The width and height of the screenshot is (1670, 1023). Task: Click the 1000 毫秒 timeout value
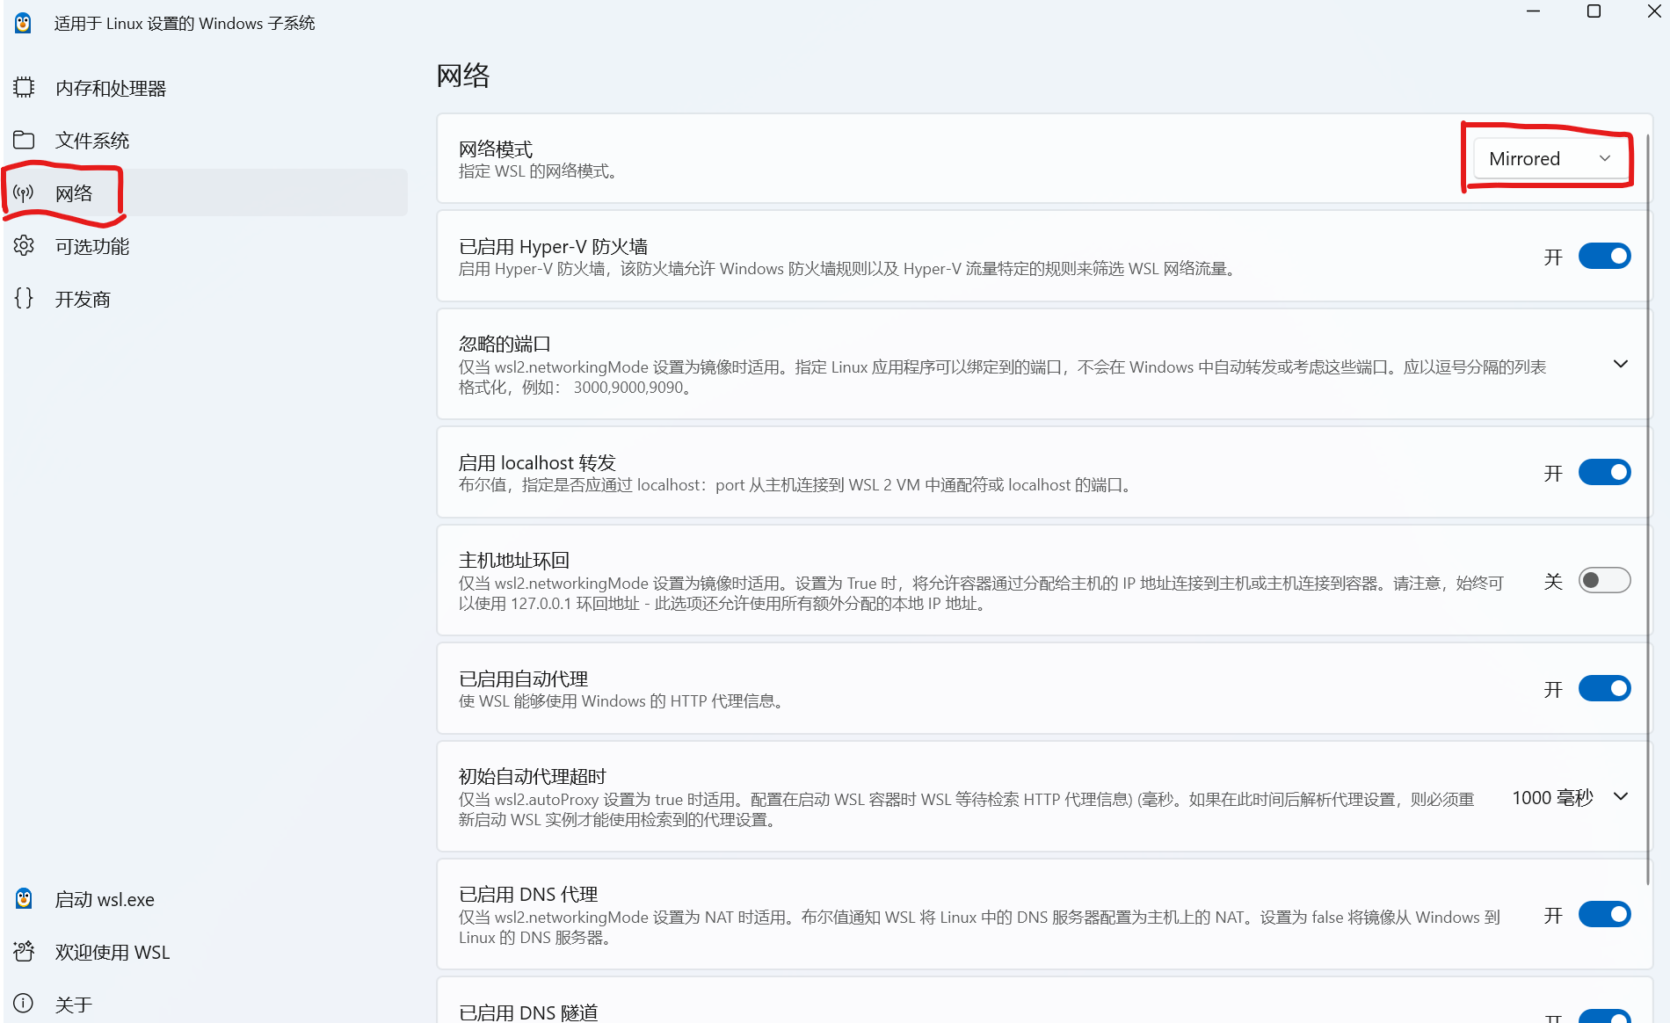point(1552,798)
